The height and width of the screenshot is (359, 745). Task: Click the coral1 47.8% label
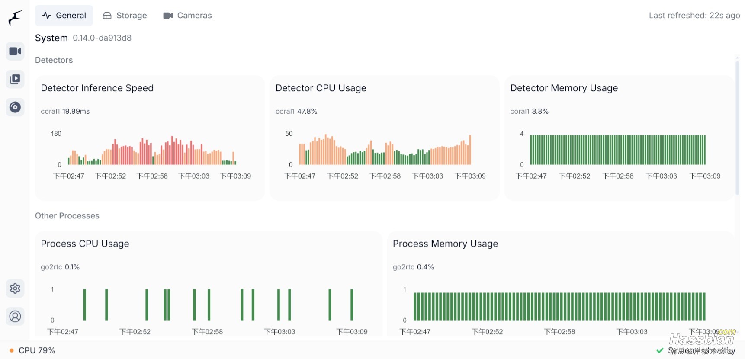(x=296, y=112)
